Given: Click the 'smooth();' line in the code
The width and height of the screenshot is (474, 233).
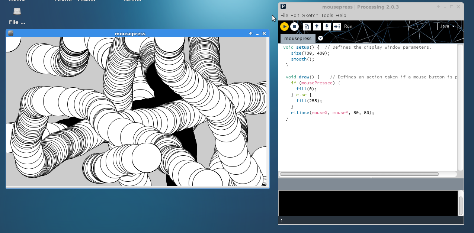Looking at the screenshot, I should click(302, 59).
